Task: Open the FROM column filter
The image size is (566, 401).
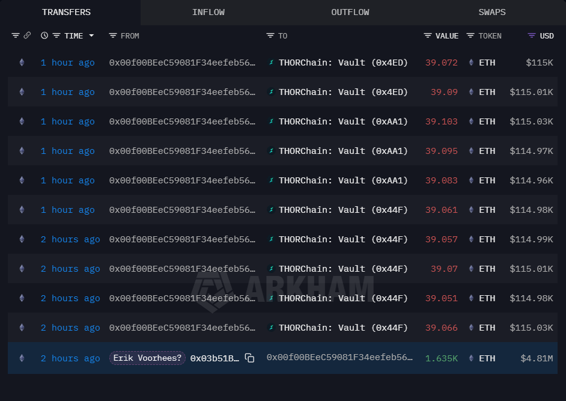Action: coord(113,36)
